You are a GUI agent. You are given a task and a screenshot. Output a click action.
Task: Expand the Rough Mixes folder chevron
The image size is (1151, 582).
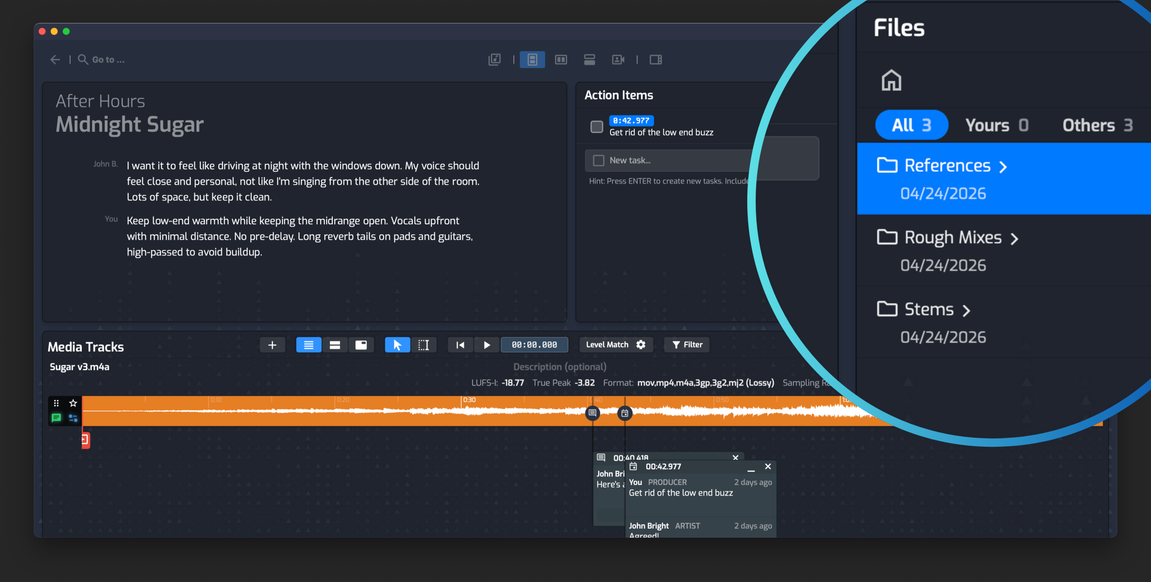[x=1014, y=239]
